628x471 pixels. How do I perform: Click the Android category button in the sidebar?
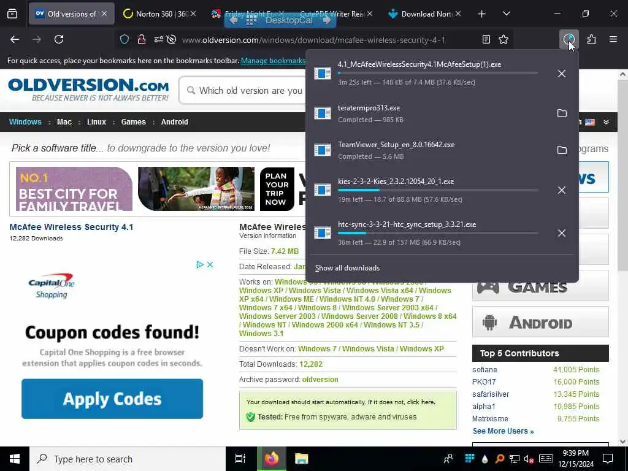tap(540, 322)
